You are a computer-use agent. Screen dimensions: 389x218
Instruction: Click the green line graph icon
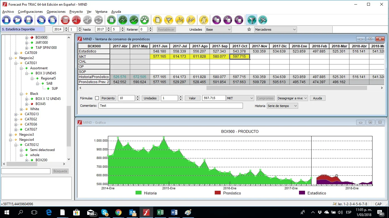pos(134,20)
